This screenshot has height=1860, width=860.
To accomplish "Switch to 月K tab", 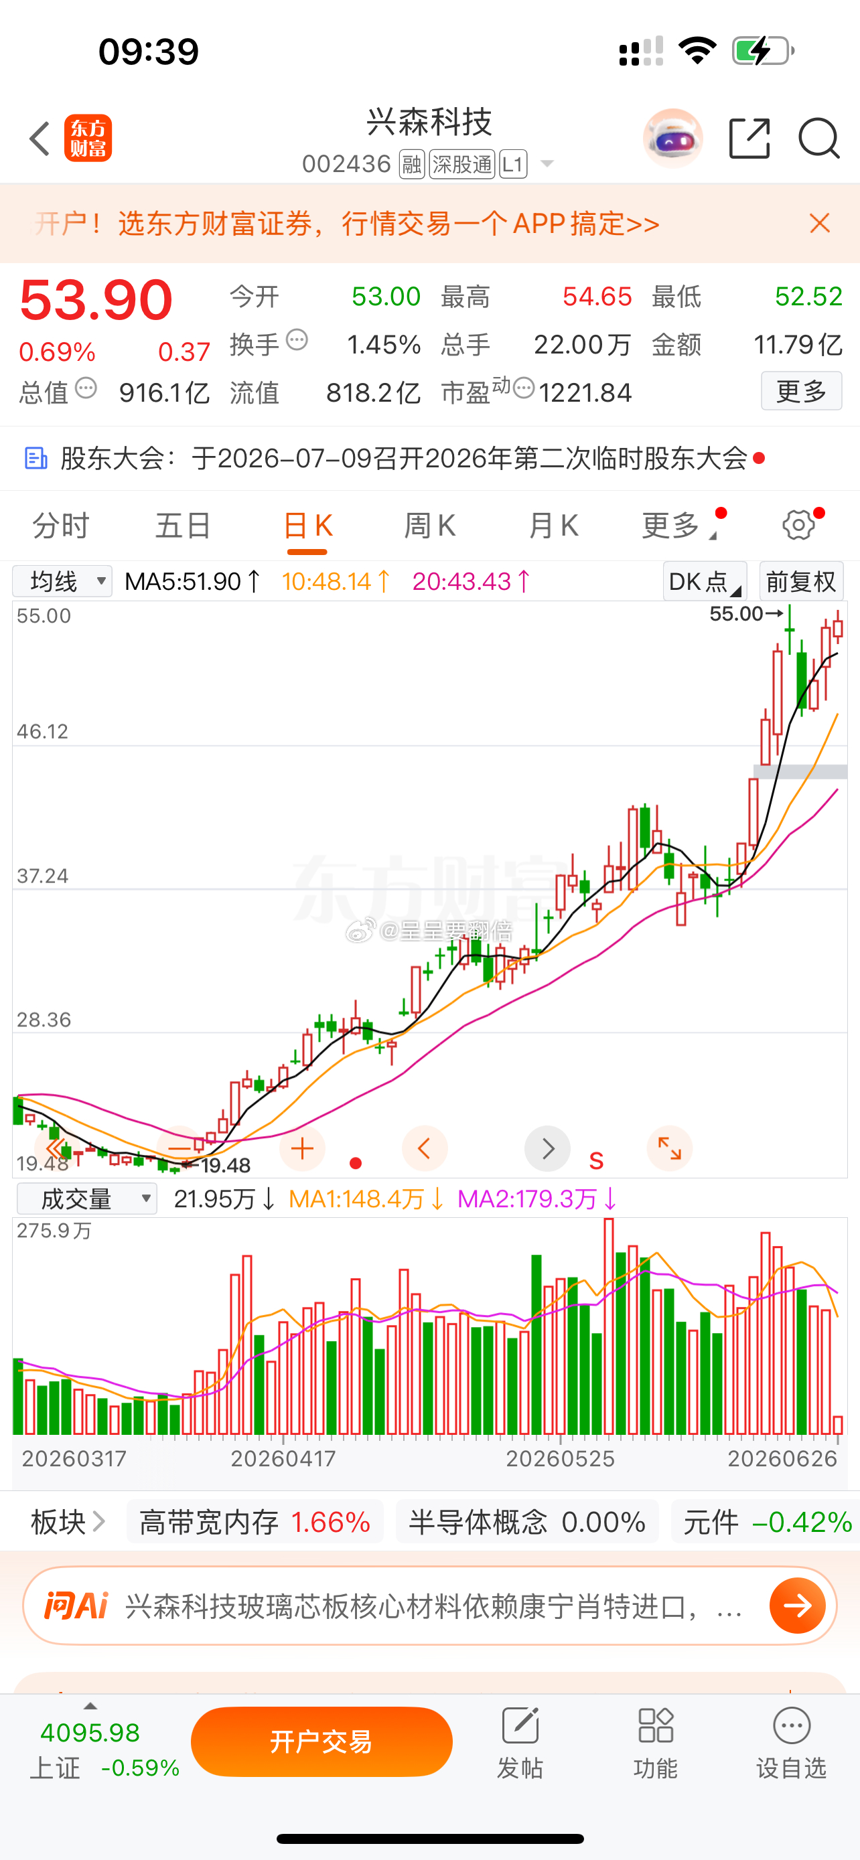I will (553, 525).
